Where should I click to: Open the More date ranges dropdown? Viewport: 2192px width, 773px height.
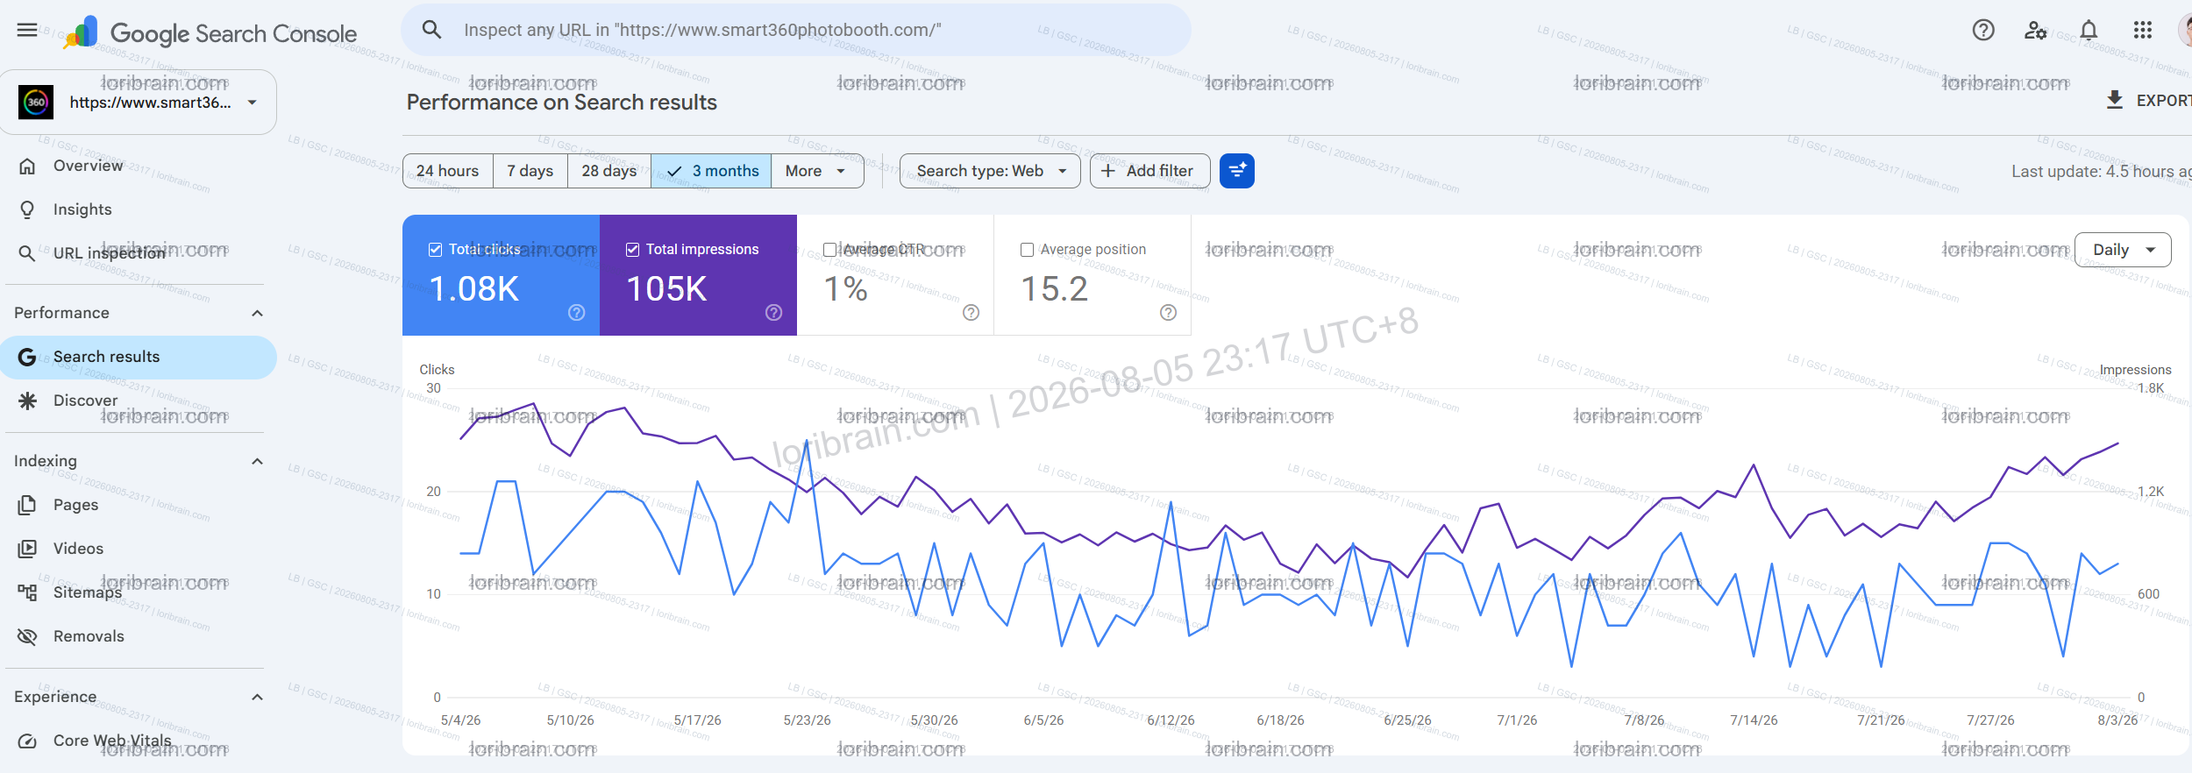(817, 171)
